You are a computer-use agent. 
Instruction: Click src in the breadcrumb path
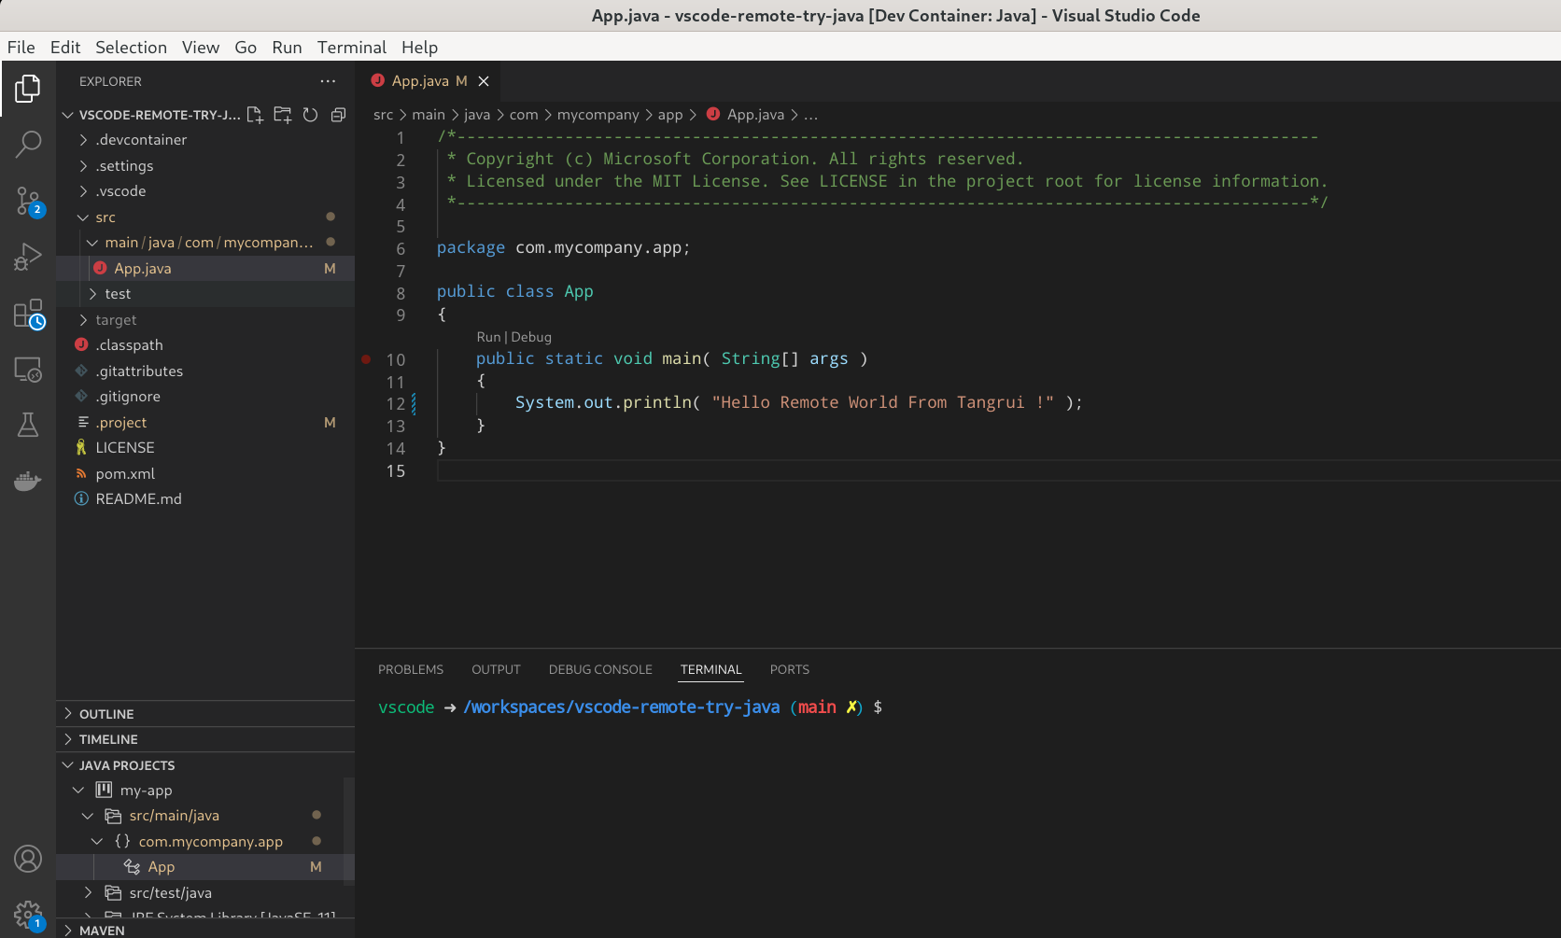coord(383,115)
